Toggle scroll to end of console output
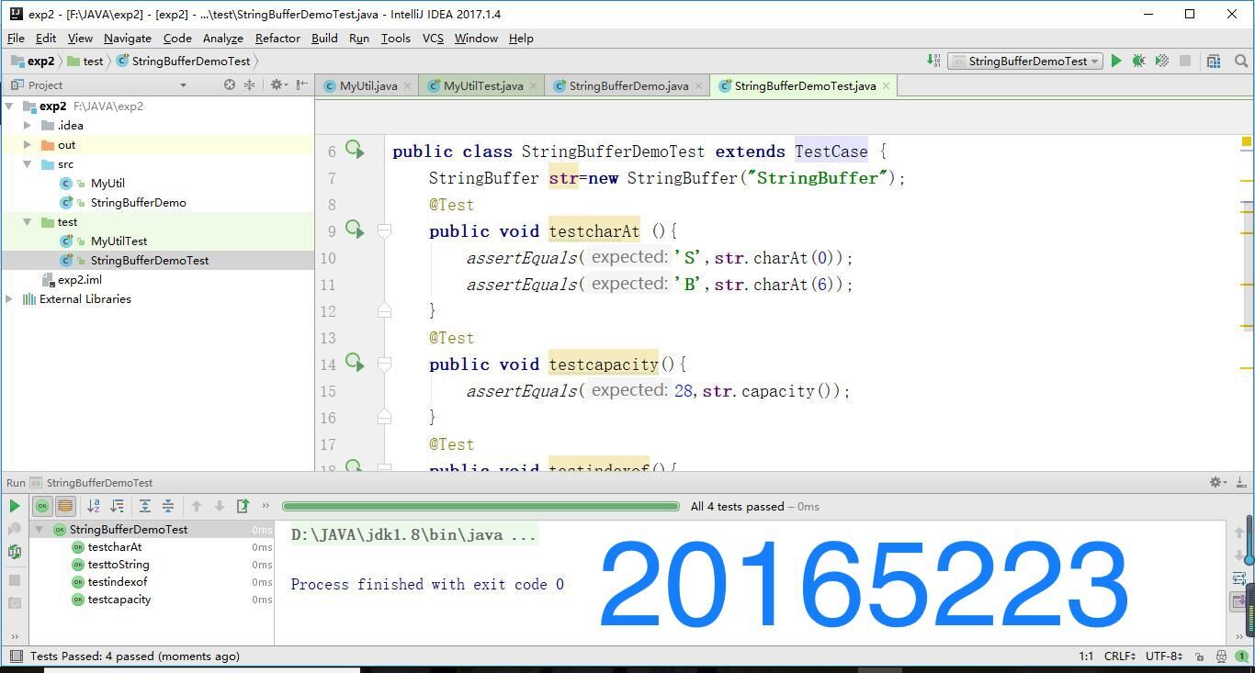Image resolution: width=1255 pixels, height=673 pixels. pyautogui.click(x=1239, y=600)
